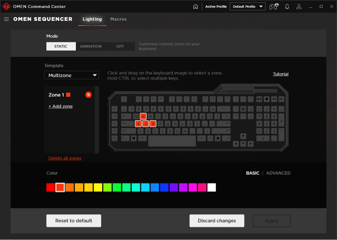Select the up arrow key on keyboard image

(243, 136)
